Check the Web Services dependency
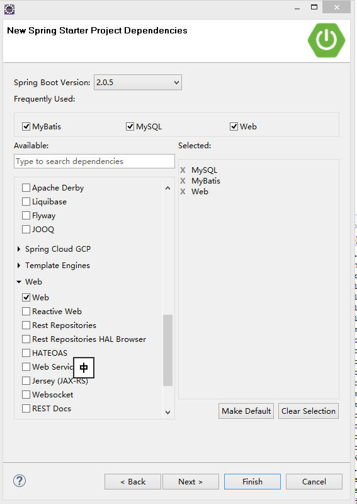 coord(26,366)
